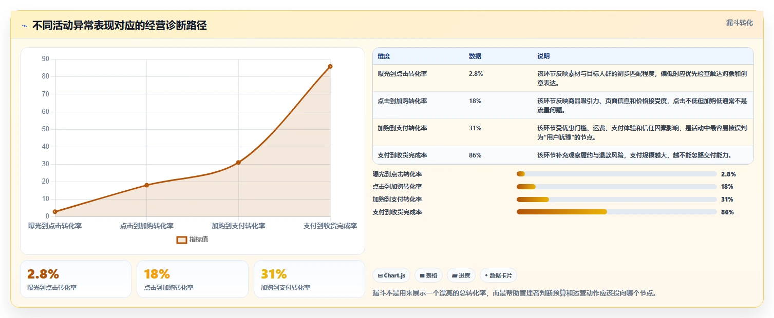Screen dimensions: 774x318
Task: Click the title 不同活动异常表现对应的经营诊断路径
Action: pos(119,26)
